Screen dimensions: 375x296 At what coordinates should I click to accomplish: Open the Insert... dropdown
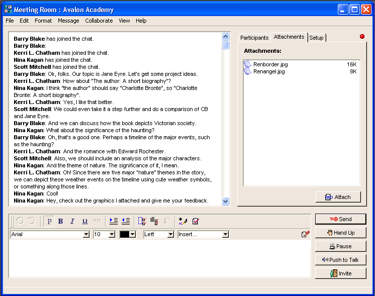(225, 234)
